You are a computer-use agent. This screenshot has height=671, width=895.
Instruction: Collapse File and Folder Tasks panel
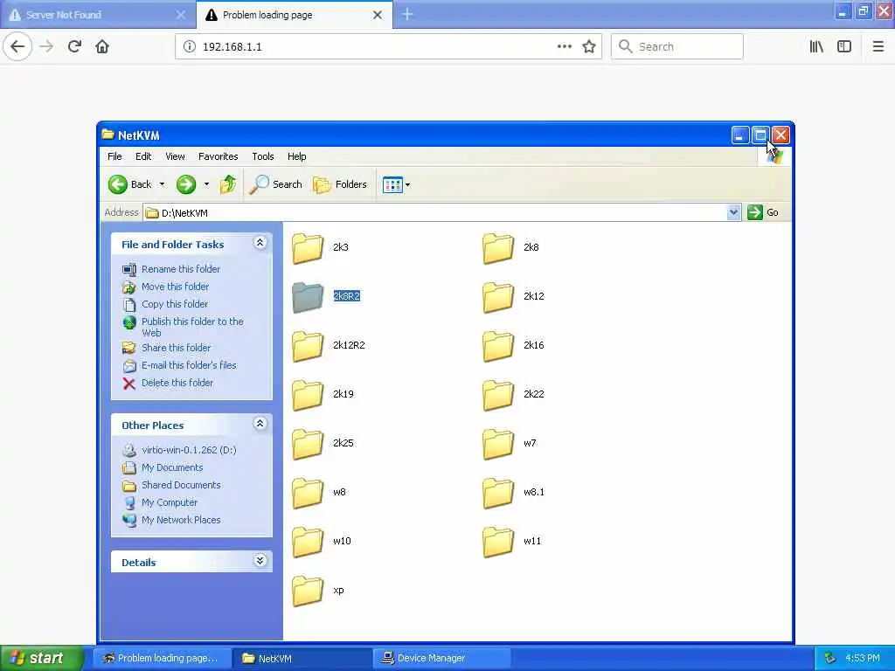pyautogui.click(x=260, y=243)
